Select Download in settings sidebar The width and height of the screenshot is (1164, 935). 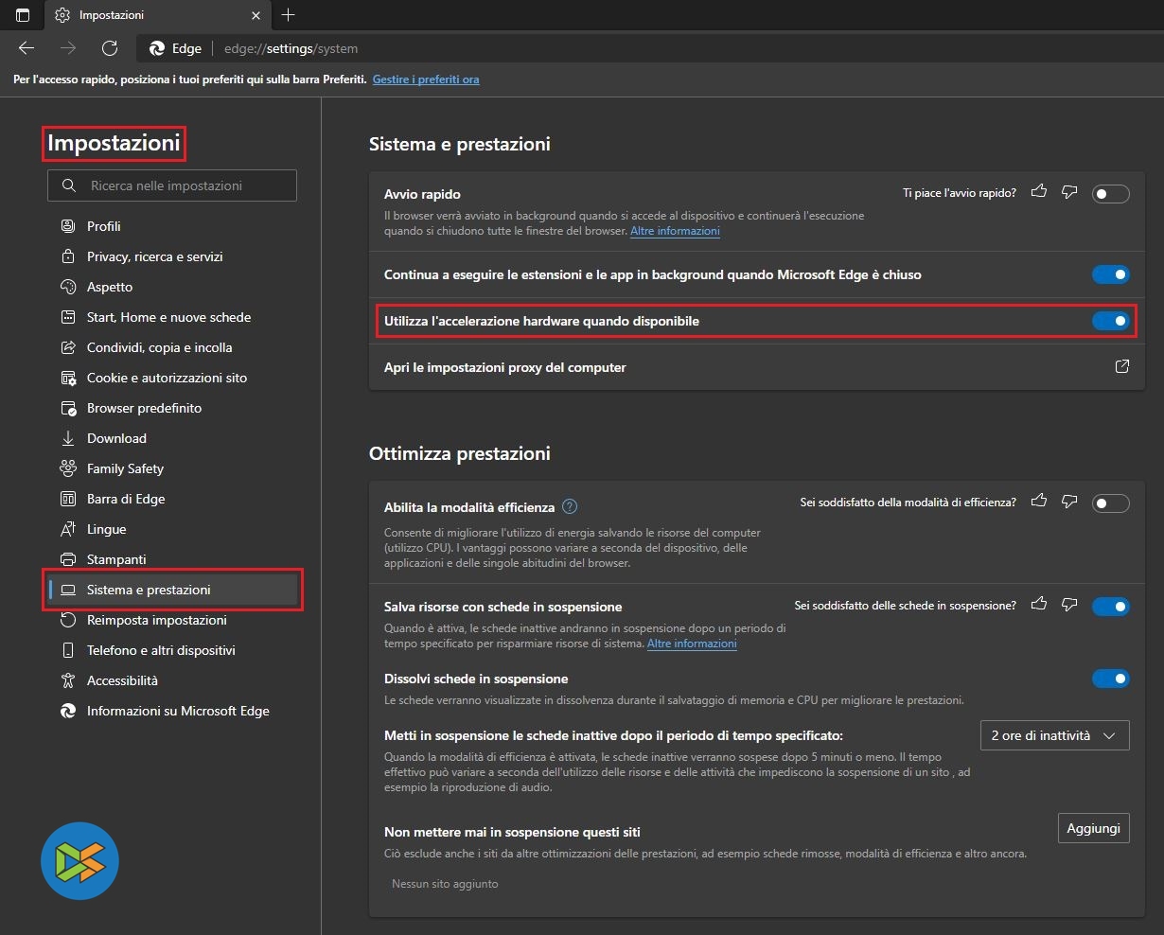pos(116,438)
